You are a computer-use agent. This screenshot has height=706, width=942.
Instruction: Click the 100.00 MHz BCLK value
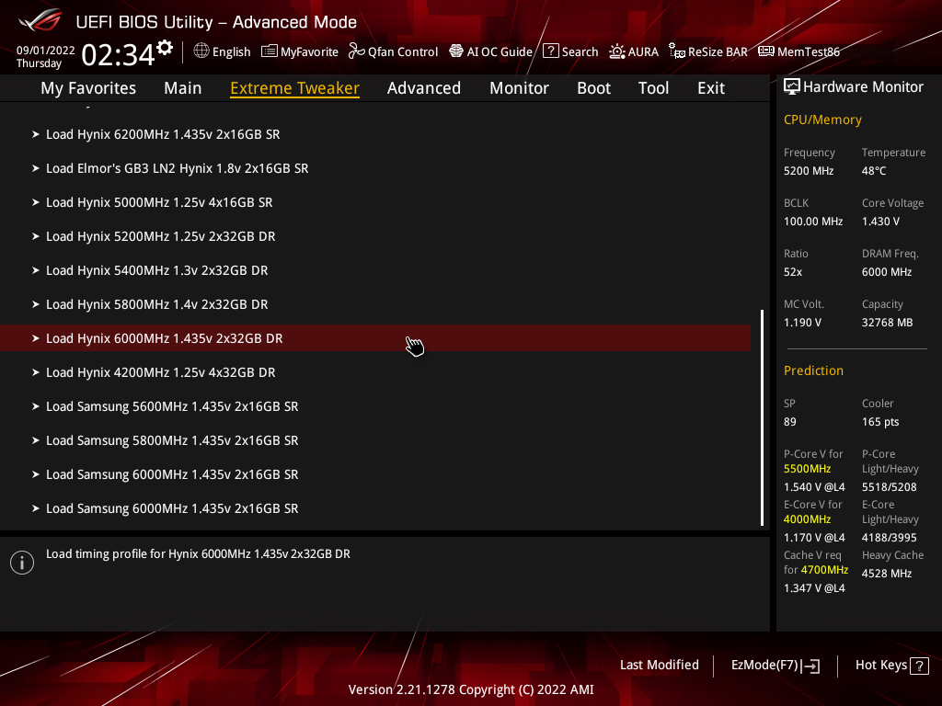(813, 222)
